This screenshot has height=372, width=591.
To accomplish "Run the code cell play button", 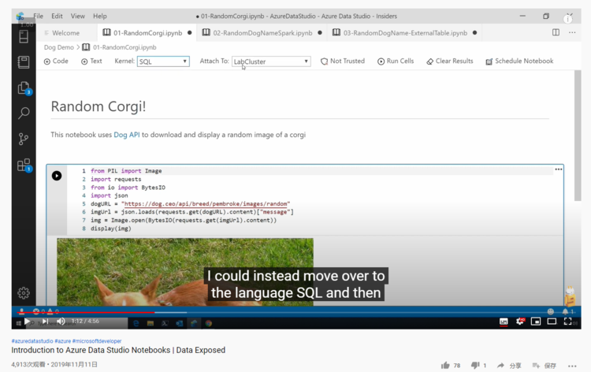I will 57,176.
